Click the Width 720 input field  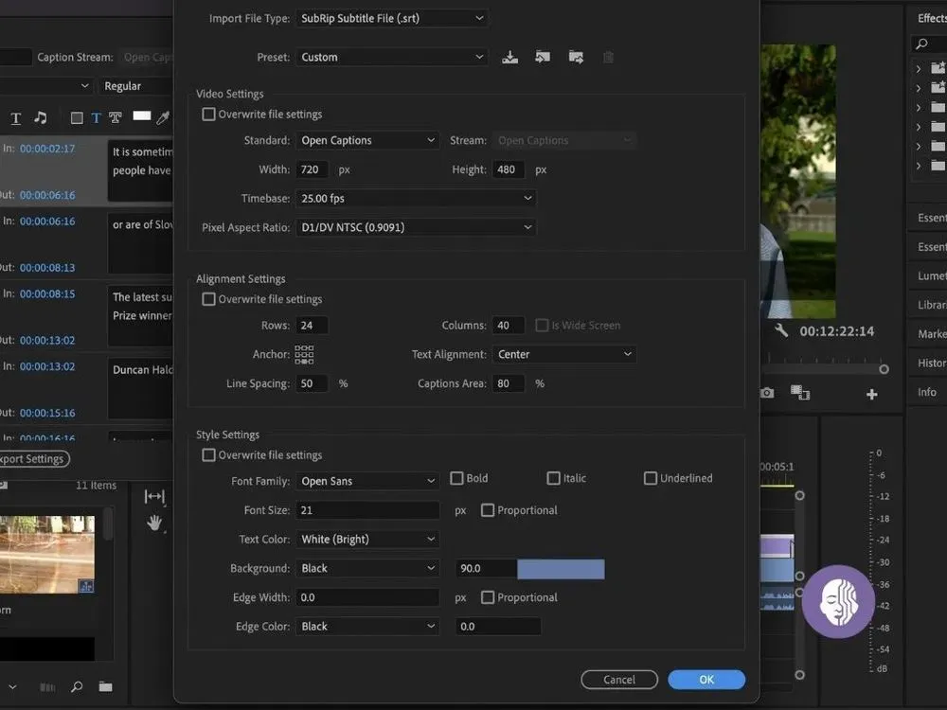(x=312, y=169)
